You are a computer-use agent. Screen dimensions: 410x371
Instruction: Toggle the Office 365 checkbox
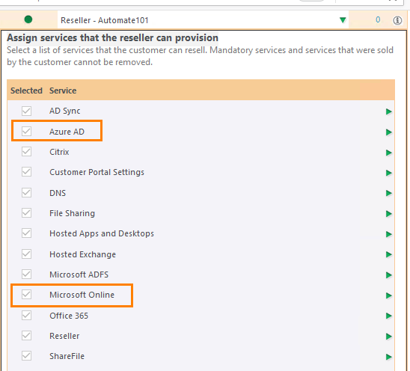26,316
